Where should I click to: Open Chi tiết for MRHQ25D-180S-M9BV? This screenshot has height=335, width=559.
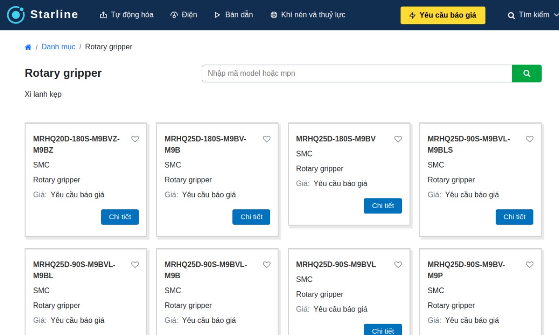[383, 205]
